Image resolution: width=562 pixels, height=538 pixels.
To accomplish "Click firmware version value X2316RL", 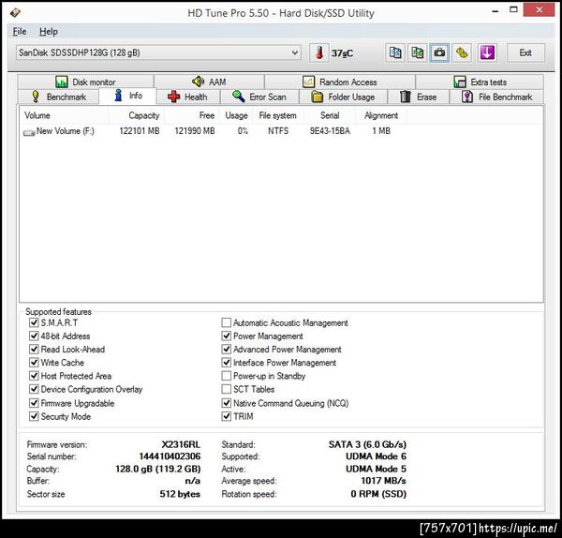I will click(181, 445).
